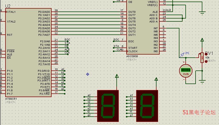The width and height of the screenshot is (219, 125).
Task: Select the AT89C51 part name label
Action: tap(11, 99)
